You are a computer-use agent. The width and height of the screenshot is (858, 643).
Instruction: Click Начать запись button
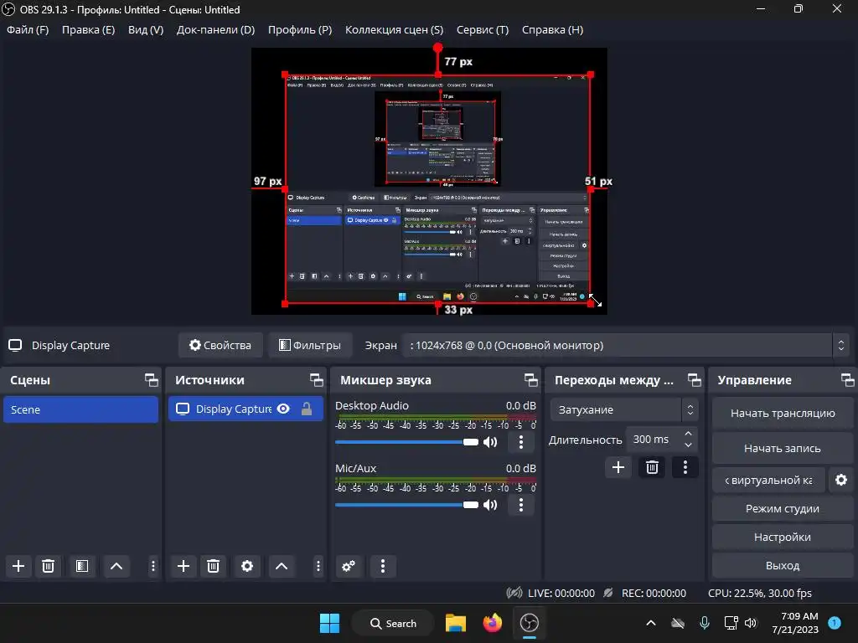click(x=783, y=449)
